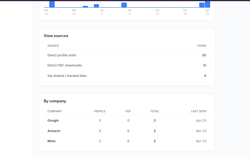
Task: Click the small bar after Mar 30
Action: [85, 7]
